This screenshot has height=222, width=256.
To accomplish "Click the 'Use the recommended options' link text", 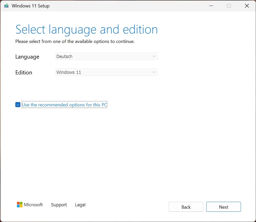I will tap(64, 105).
